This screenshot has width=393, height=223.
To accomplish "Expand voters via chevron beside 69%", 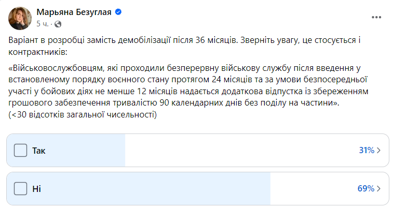I will point(378,189).
